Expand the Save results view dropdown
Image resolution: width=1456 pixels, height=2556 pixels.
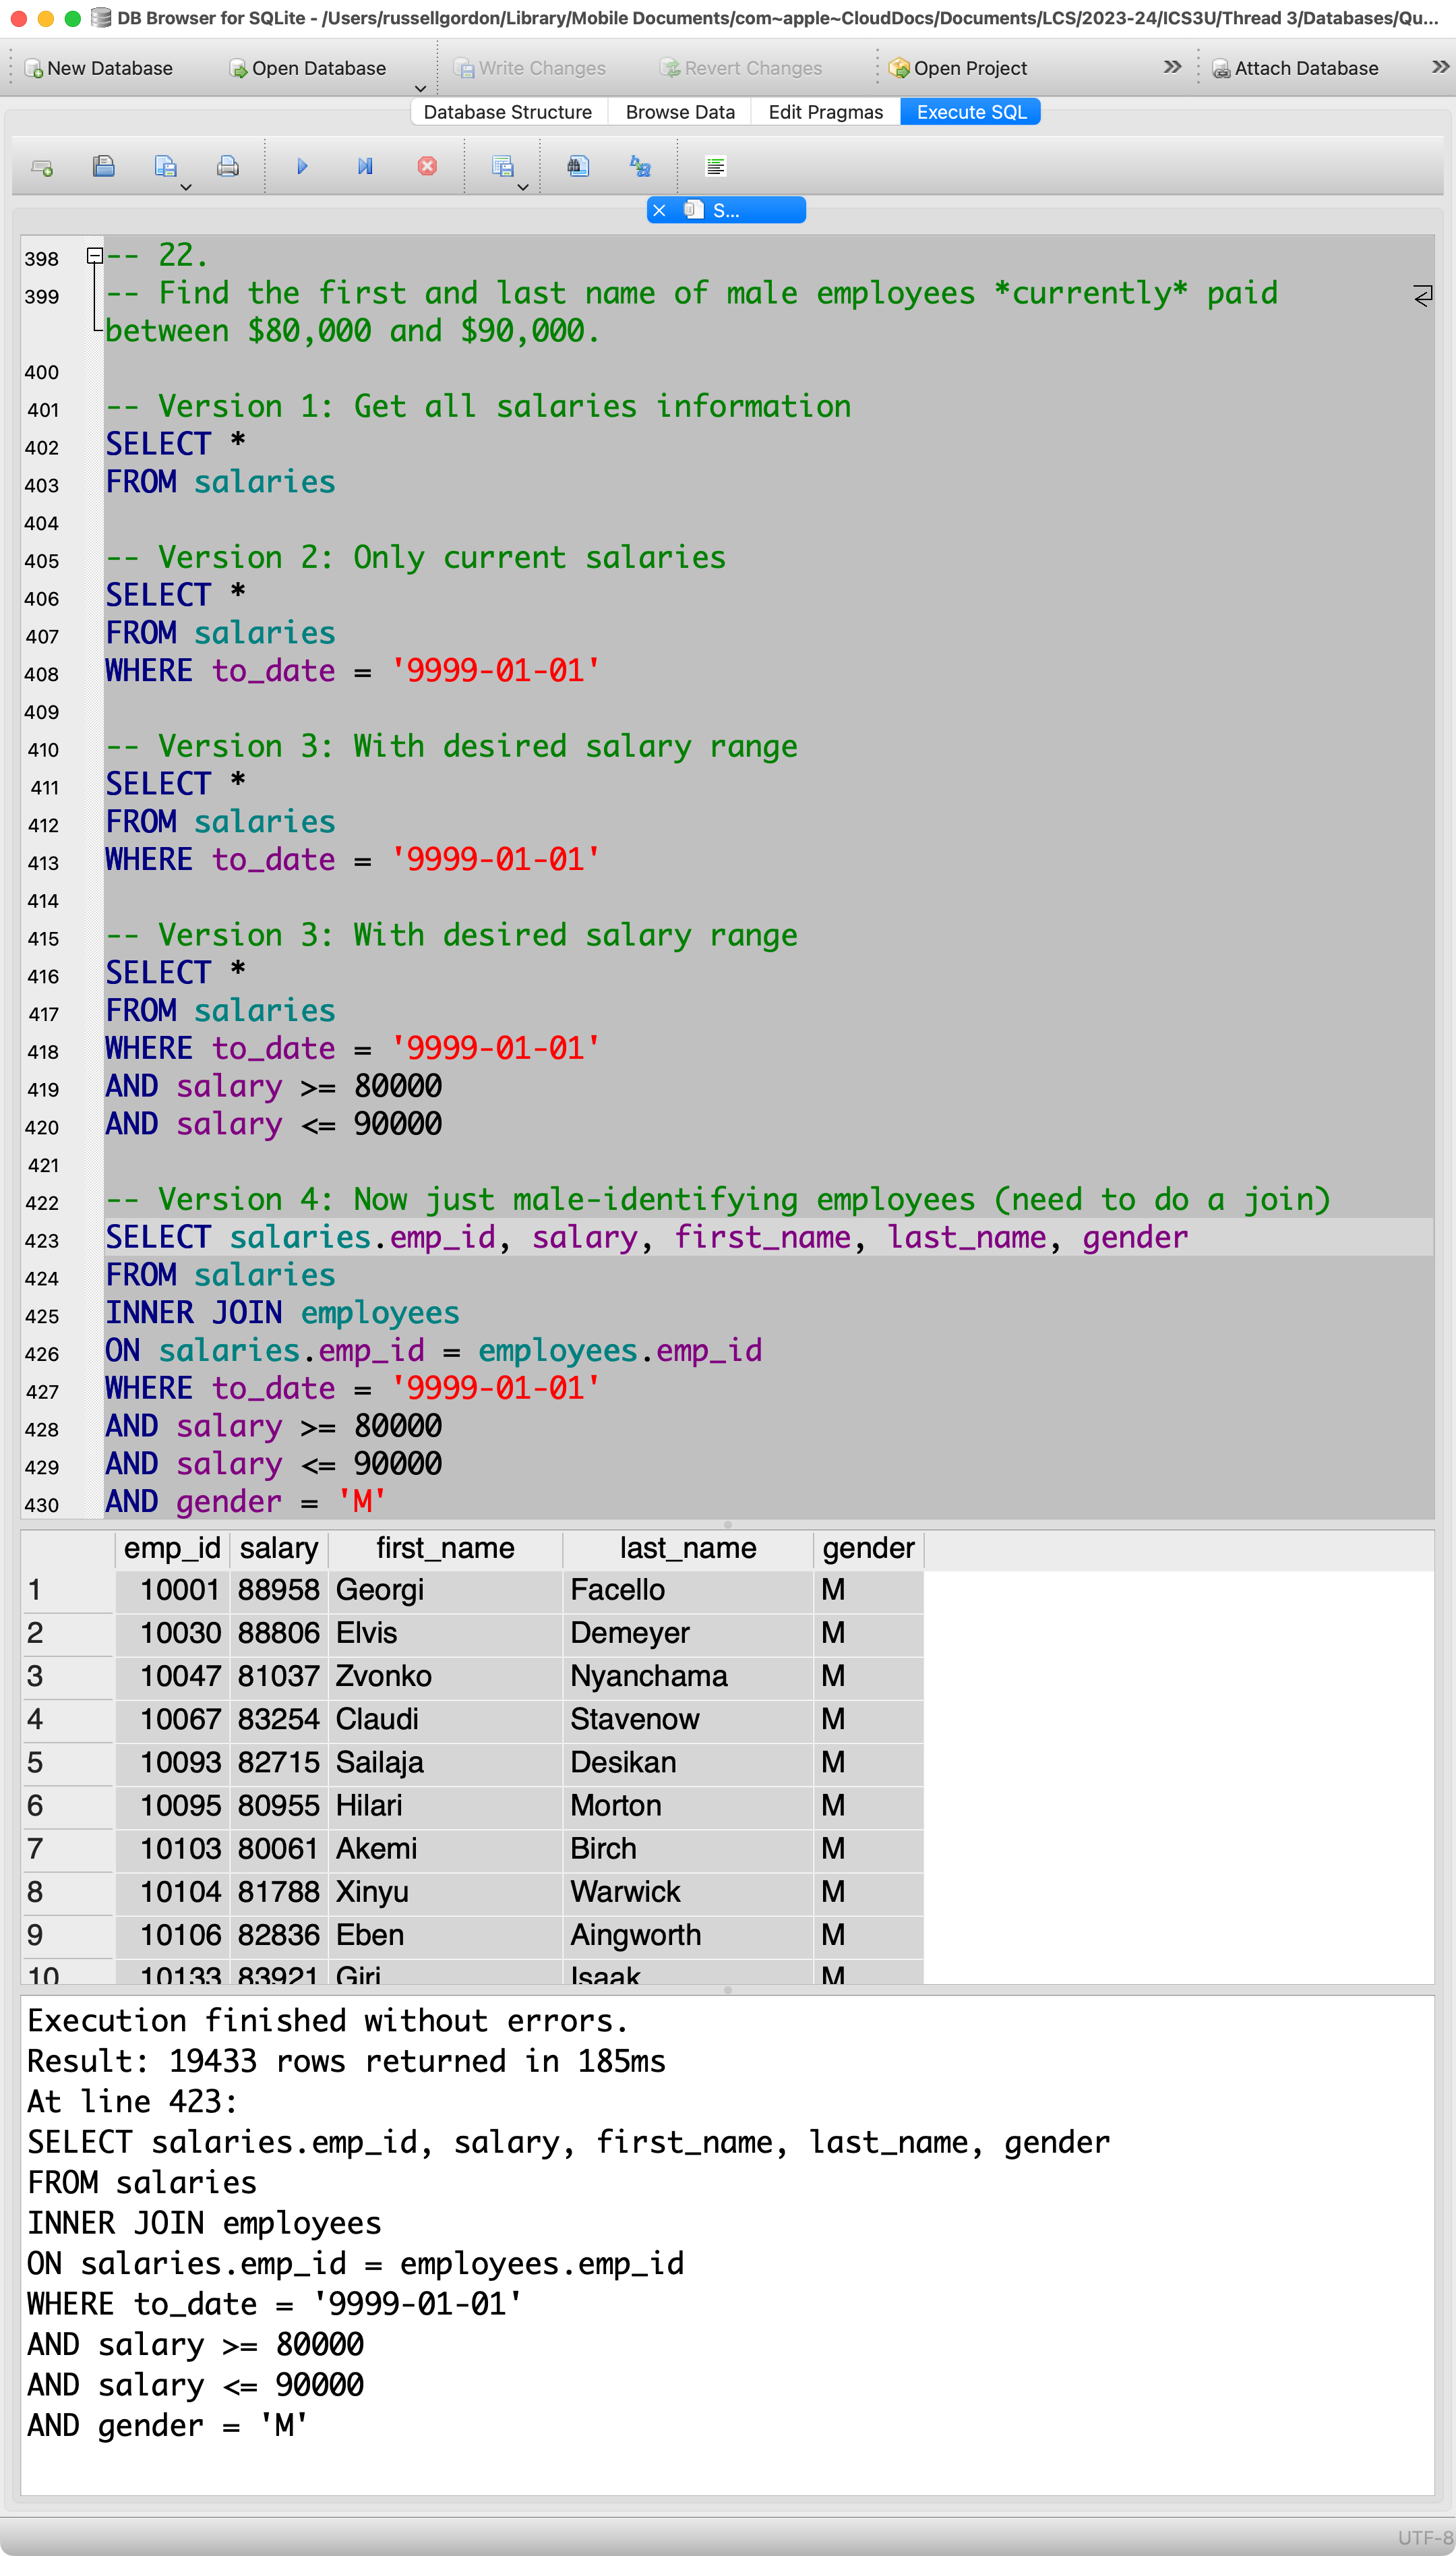[522, 187]
